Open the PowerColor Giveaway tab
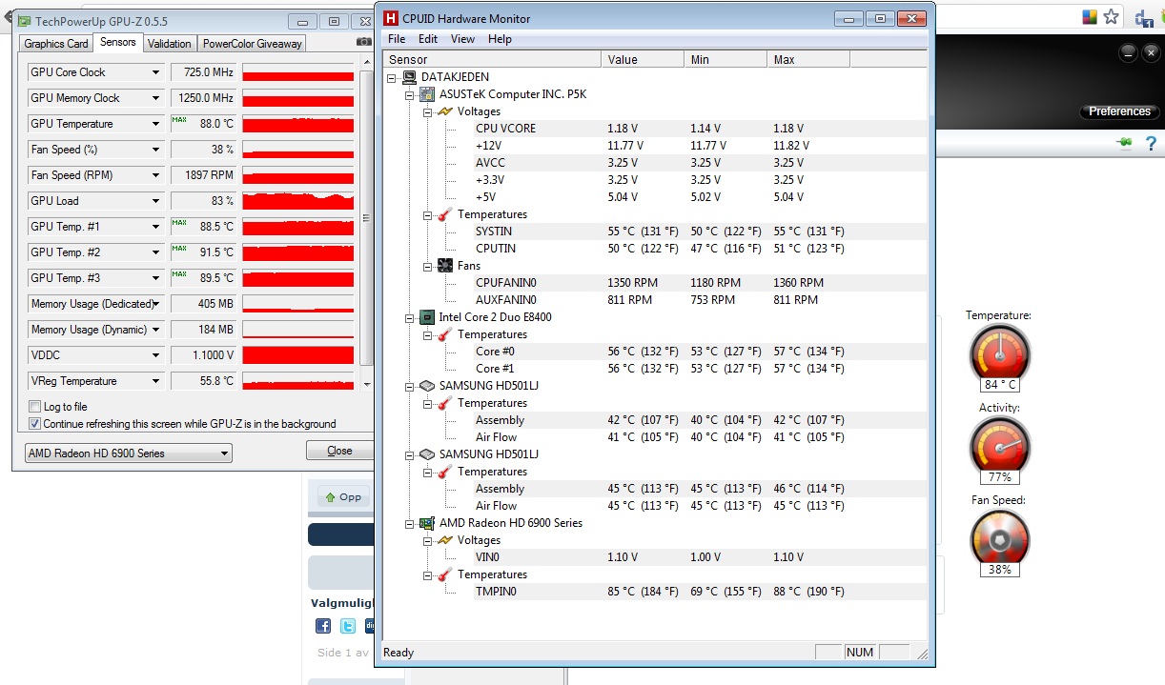Viewport: 1165px width, 685px height. pos(253,44)
